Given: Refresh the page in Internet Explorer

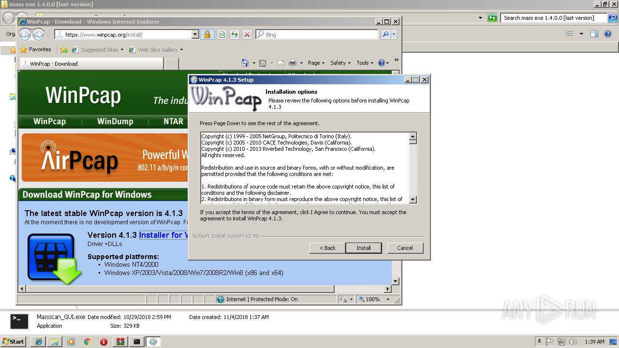Looking at the screenshot, I should tap(235, 34).
